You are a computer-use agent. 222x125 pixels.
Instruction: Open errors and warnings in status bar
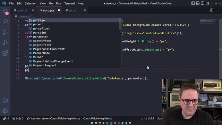click(18, 118)
